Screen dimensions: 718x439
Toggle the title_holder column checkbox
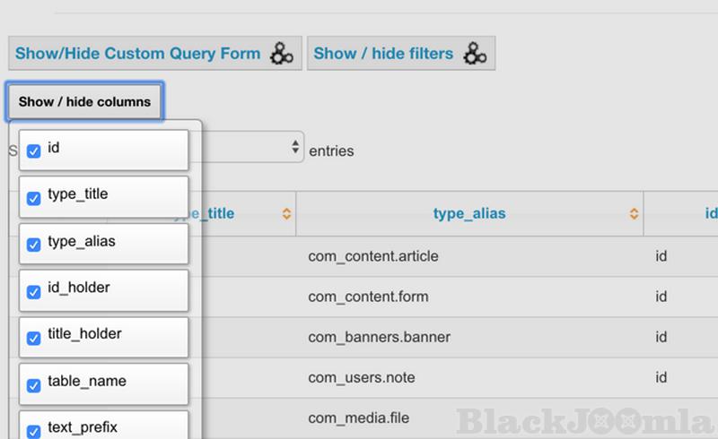(34, 338)
